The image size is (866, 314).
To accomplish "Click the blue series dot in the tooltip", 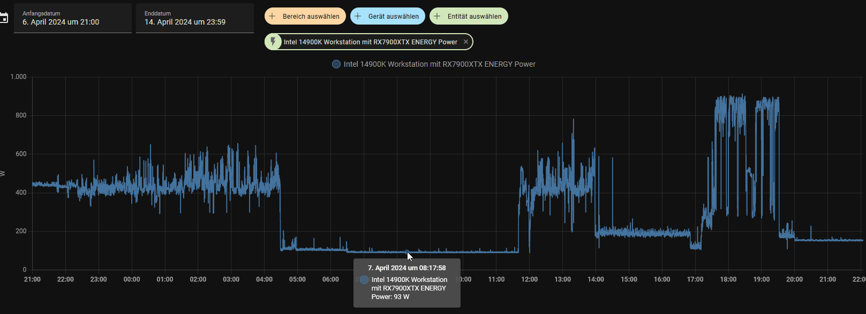I will pyautogui.click(x=364, y=280).
